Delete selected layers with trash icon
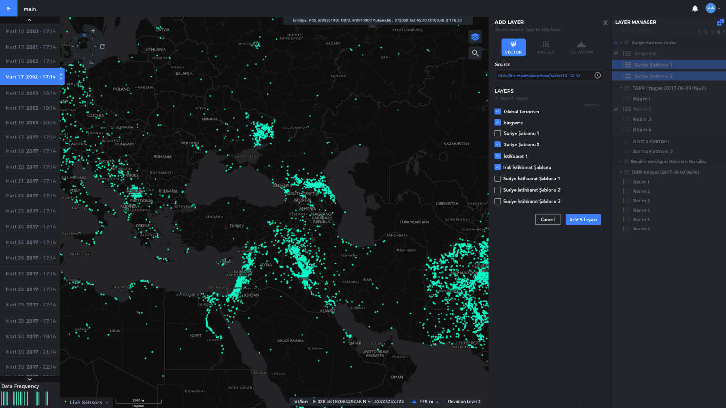Screen dimensions: 726x408 pyautogui.click(x=718, y=32)
